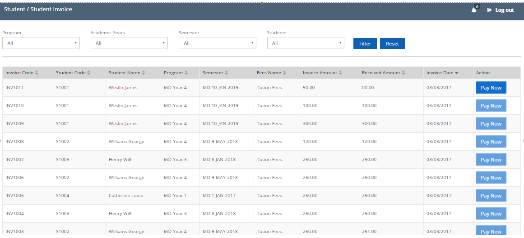Pay Now for invoice INV1011

click(491, 88)
